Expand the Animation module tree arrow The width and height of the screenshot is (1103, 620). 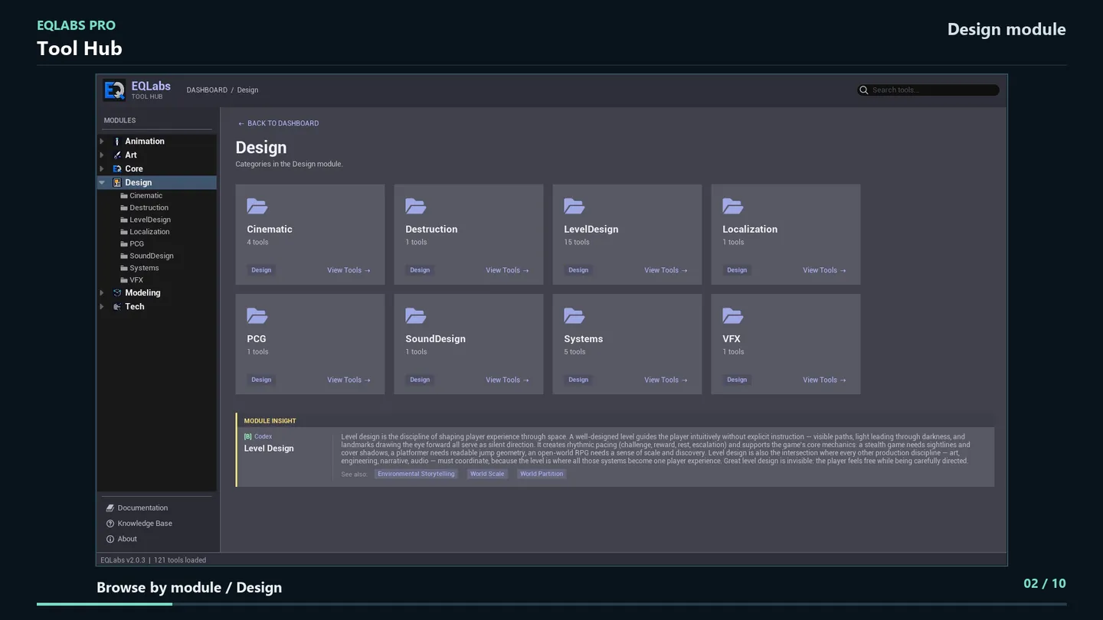pyautogui.click(x=102, y=142)
